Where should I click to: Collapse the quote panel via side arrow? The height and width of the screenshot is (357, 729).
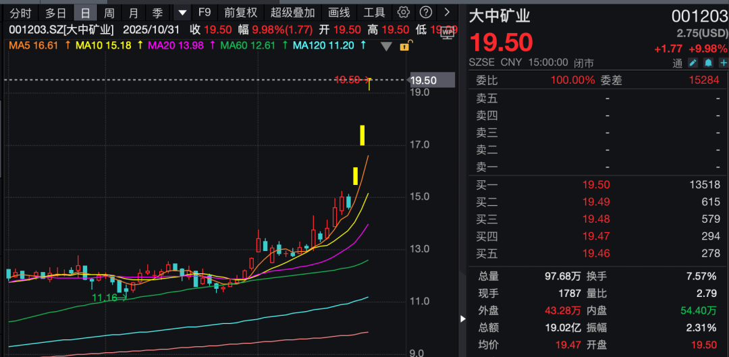point(462,319)
